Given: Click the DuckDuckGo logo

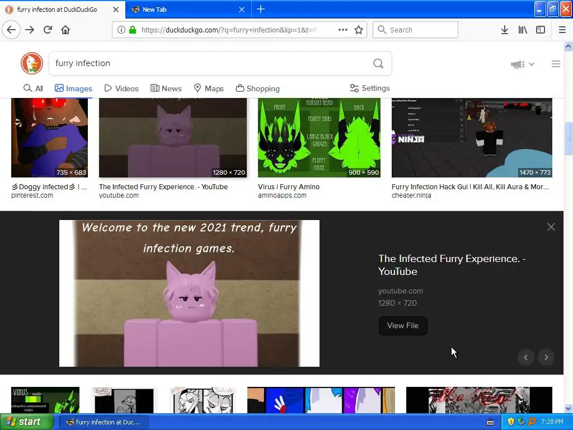Looking at the screenshot, I should point(32,63).
